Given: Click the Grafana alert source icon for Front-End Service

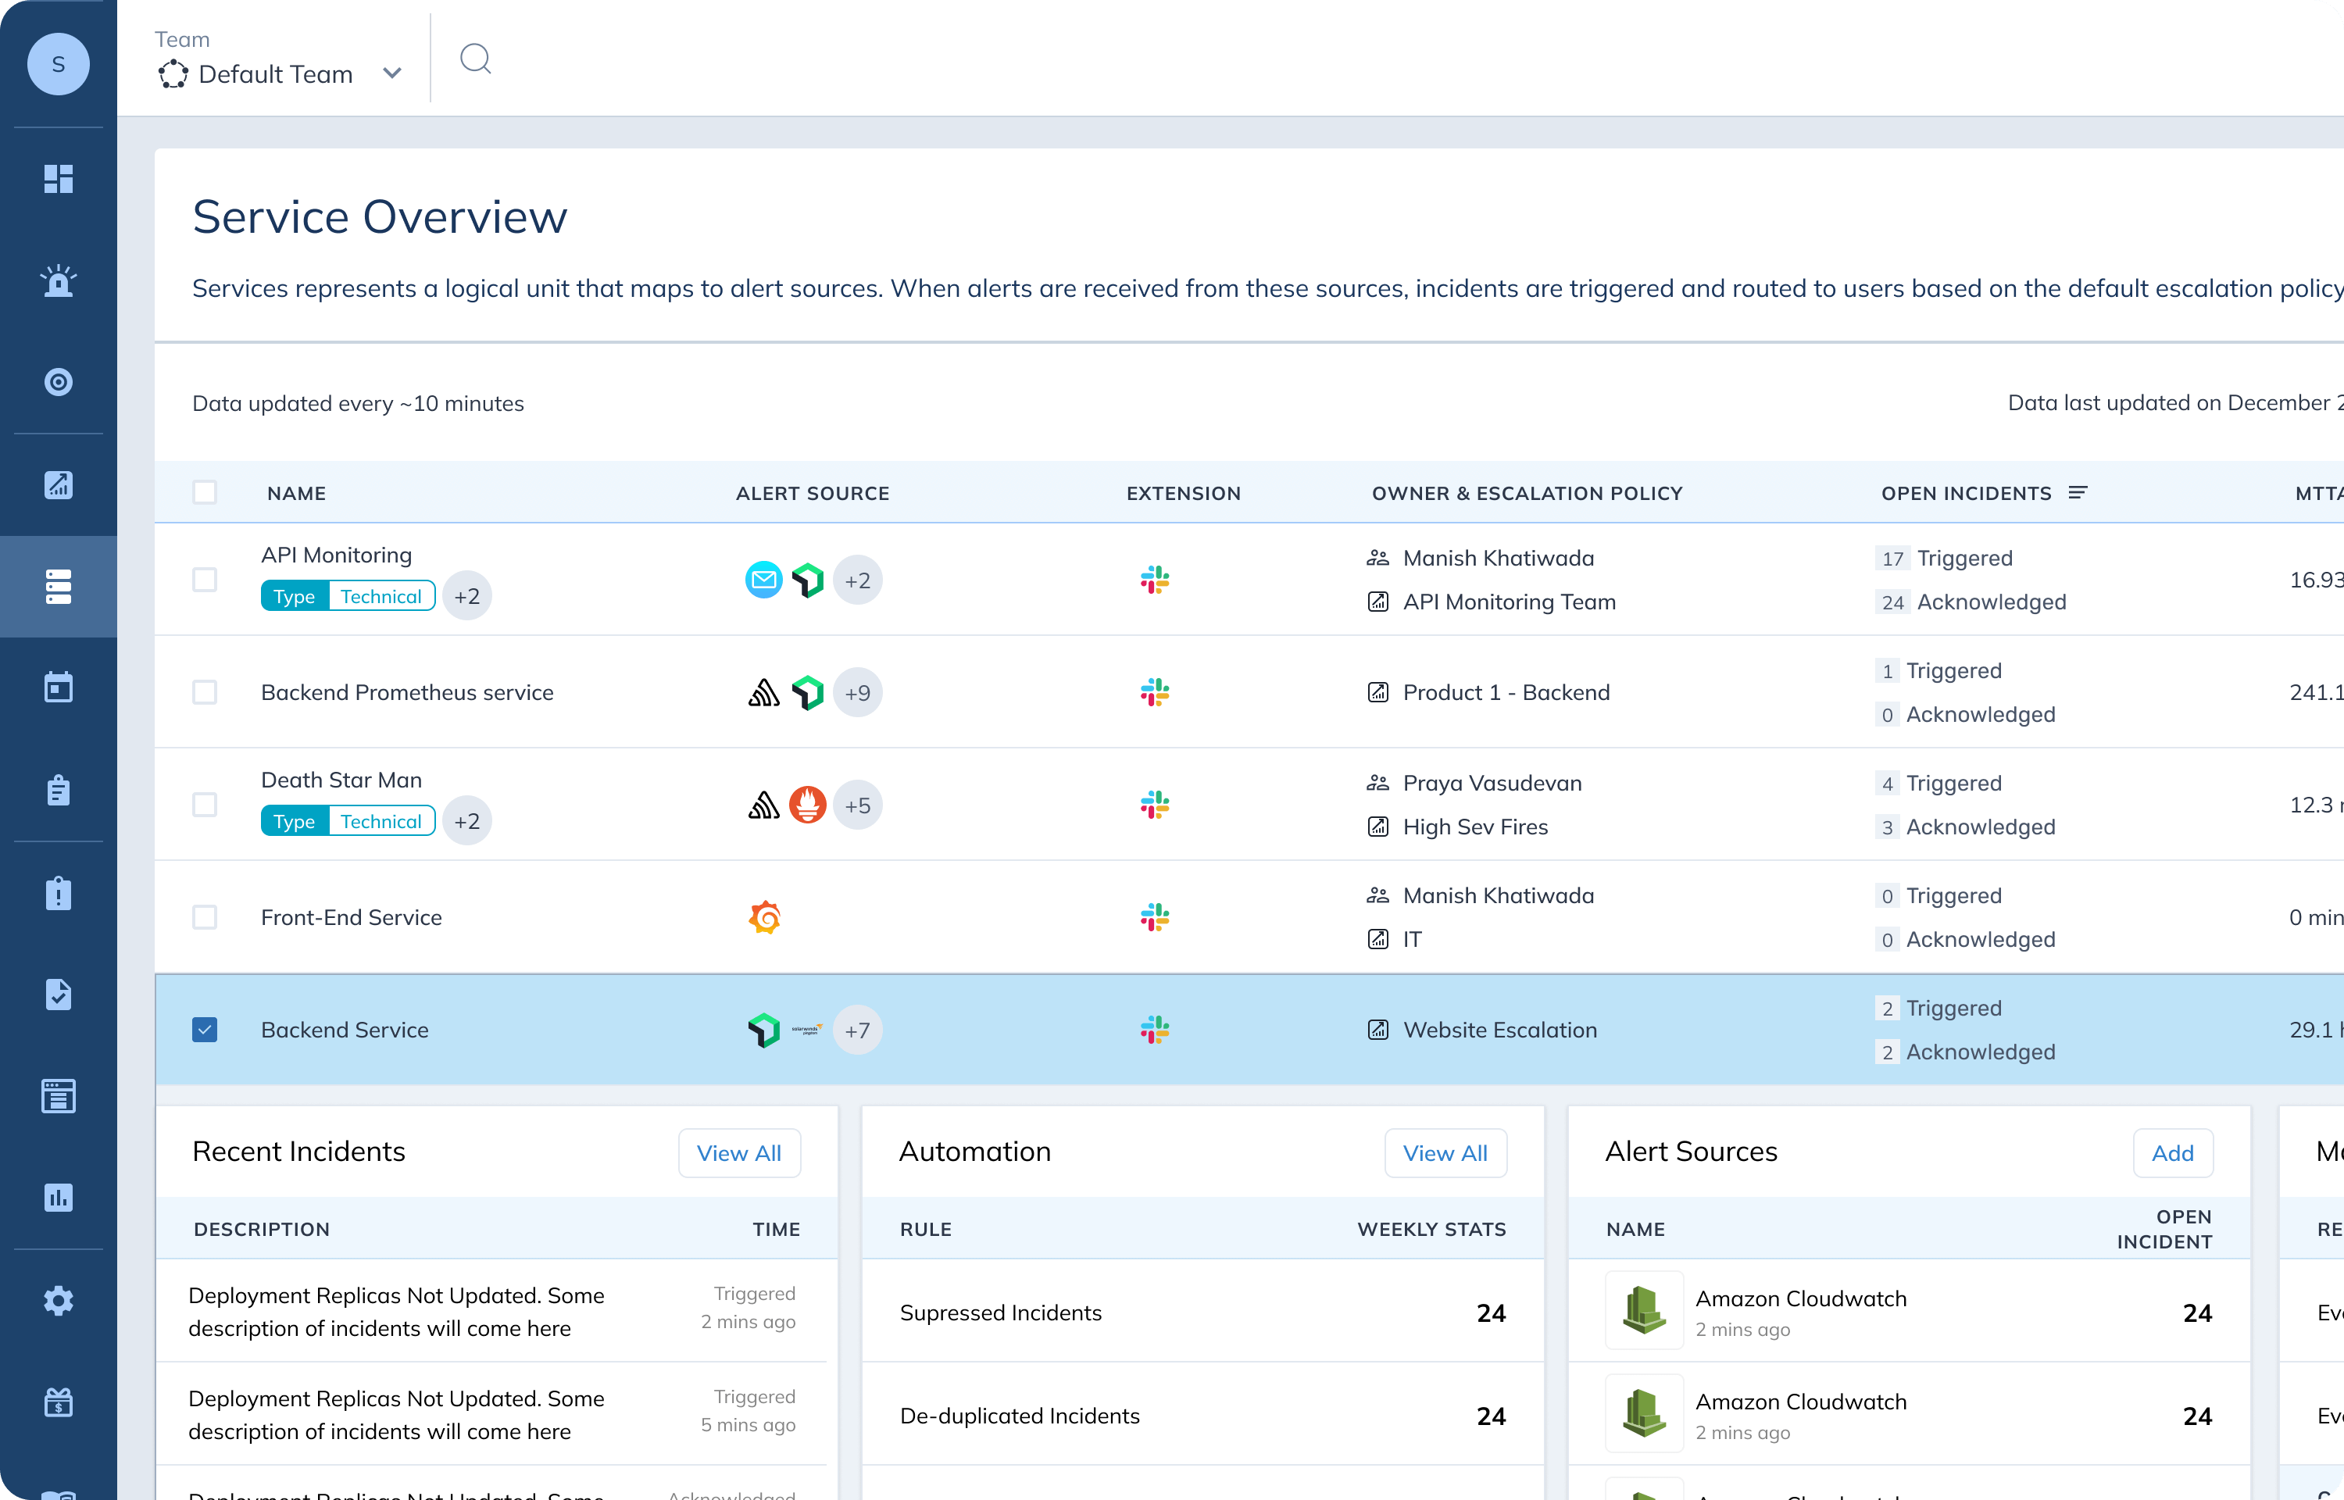Looking at the screenshot, I should click(x=764, y=917).
